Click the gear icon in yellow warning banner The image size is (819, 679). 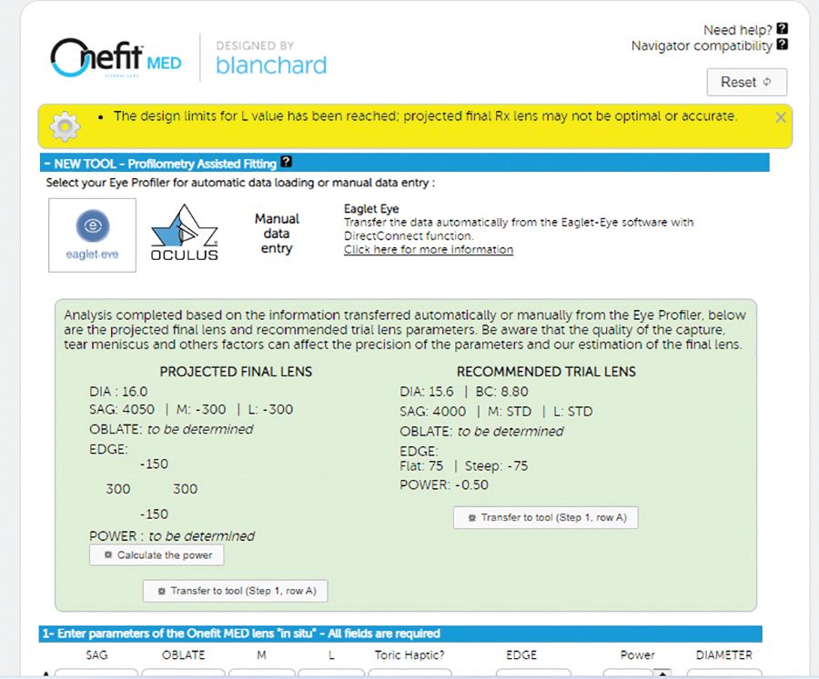point(65,126)
